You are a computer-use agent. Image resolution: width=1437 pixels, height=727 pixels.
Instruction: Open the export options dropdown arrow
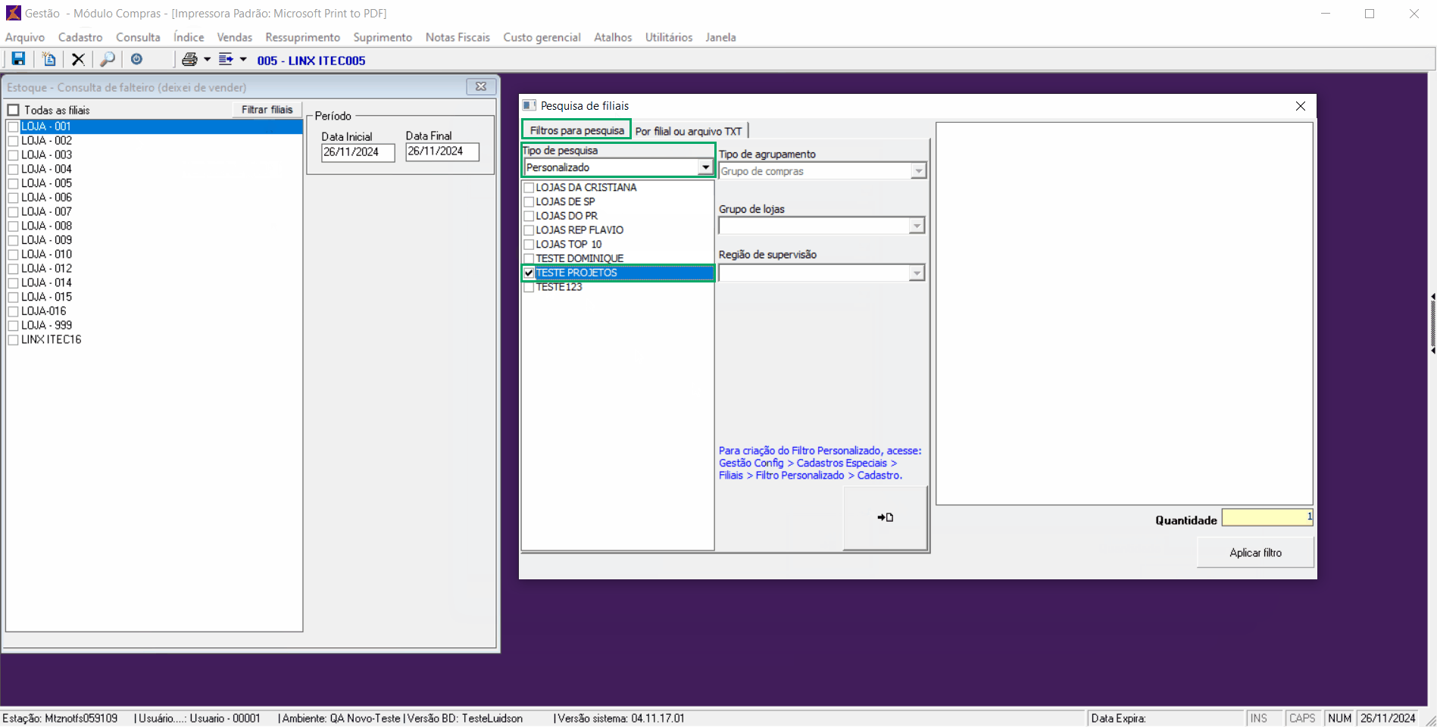(243, 59)
